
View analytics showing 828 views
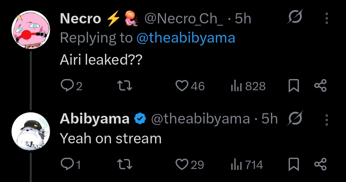pyautogui.click(x=236, y=86)
